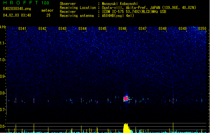Click the 'Receiver' label
The image size is (210, 133).
(68, 12)
